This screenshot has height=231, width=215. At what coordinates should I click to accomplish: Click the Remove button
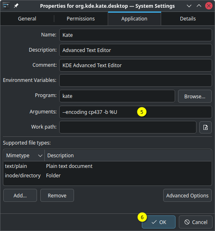(x=57, y=195)
